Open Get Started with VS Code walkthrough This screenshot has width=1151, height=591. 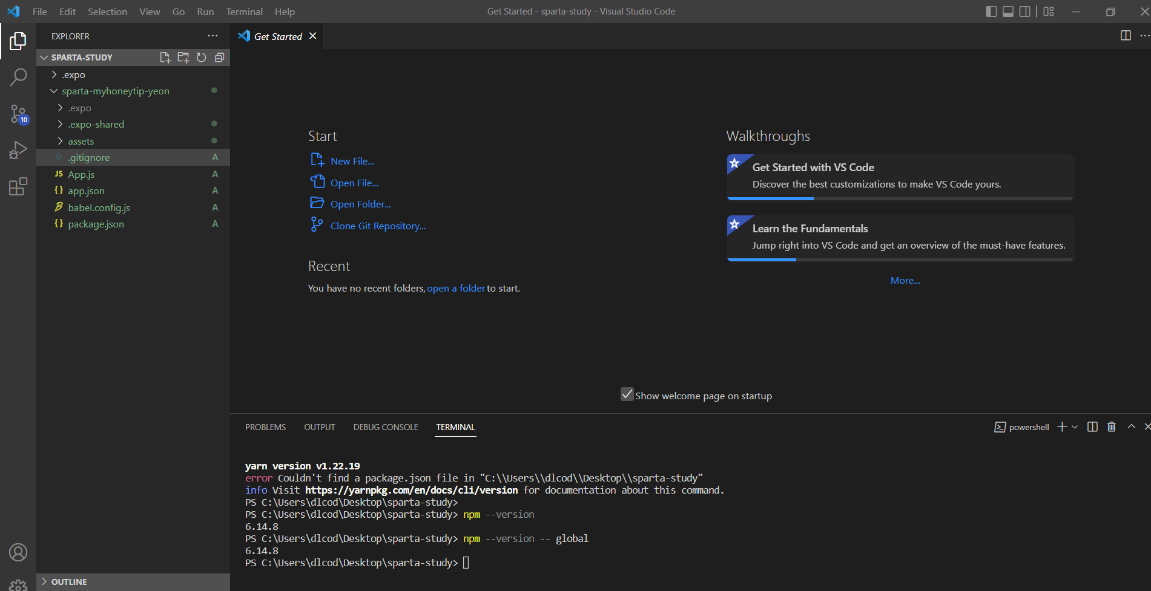[x=900, y=177]
